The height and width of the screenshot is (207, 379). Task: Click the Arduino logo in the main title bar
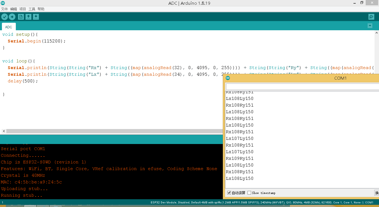pos(3,3)
